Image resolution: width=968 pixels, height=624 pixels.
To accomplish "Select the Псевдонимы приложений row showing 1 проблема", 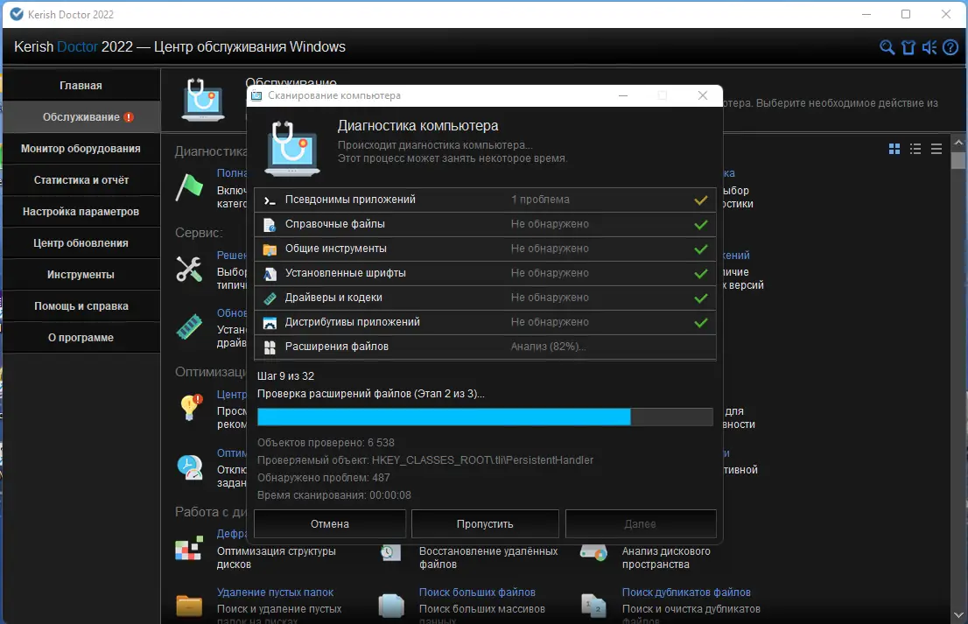I will click(x=485, y=200).
